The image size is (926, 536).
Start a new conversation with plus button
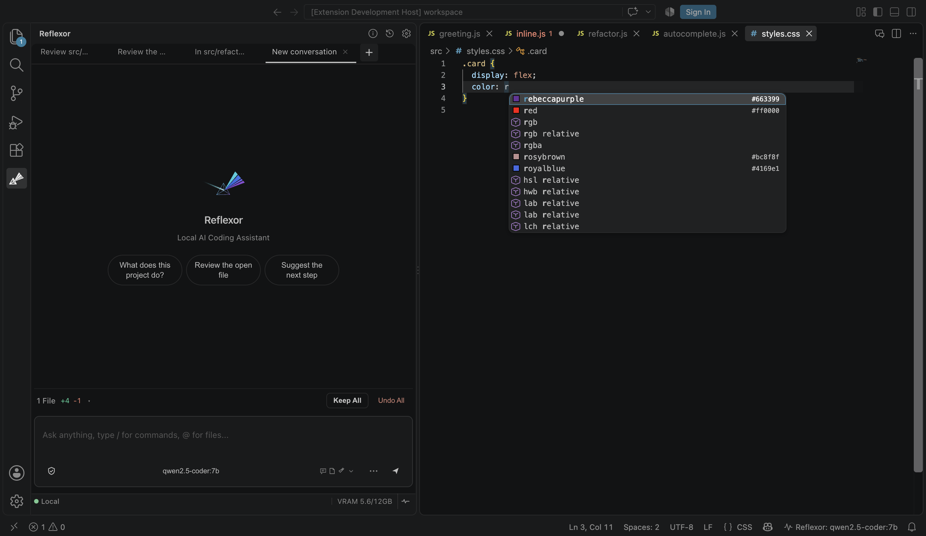click(x=369, y=52)
